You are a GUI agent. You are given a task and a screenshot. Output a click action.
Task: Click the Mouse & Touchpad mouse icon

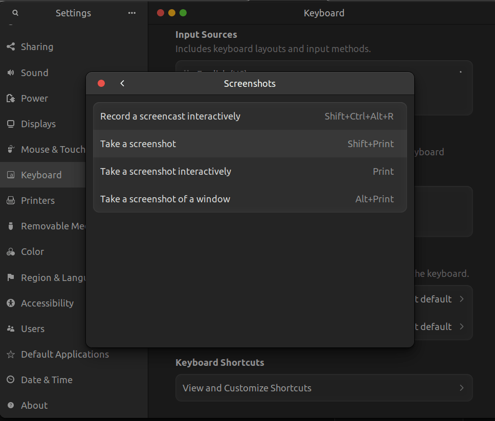click(x=10, y=149)
